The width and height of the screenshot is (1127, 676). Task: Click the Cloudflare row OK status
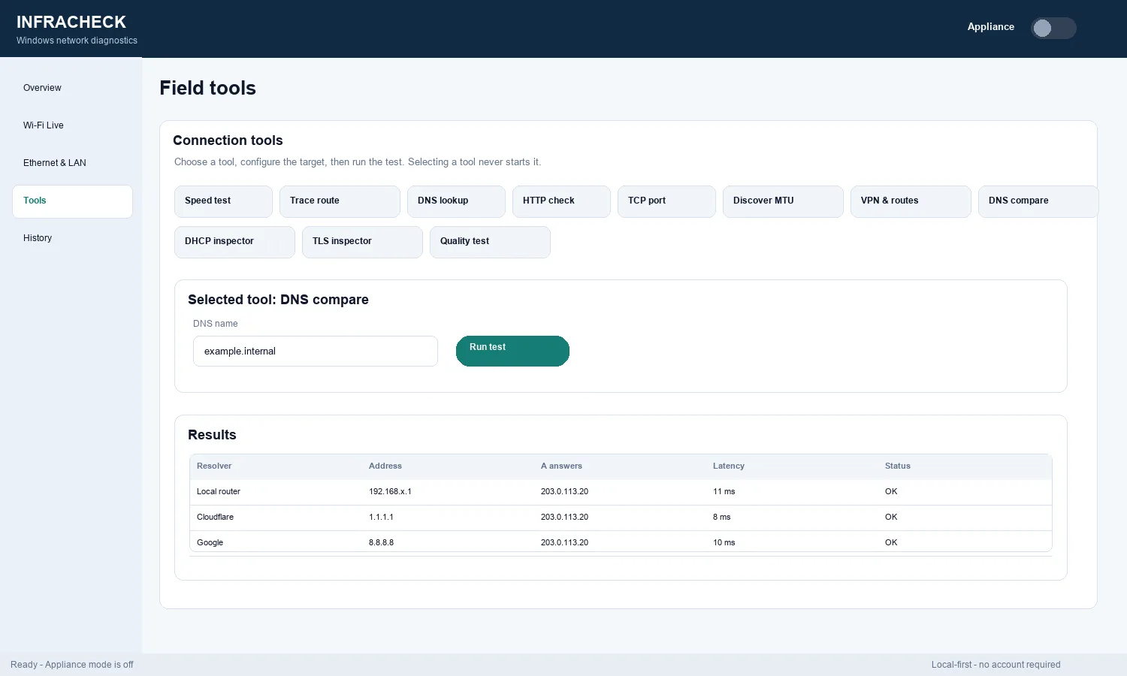pyautogui.click(x=891, y=517)
